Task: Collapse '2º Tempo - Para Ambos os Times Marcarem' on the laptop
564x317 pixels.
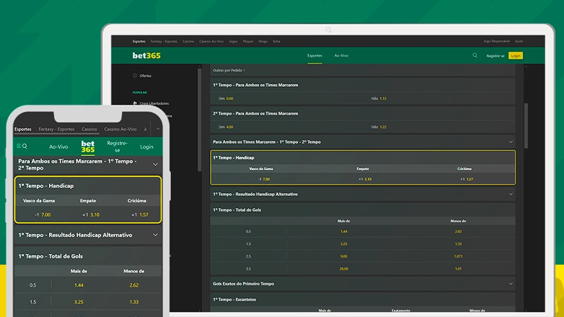Action: click(x=363, y=114)
